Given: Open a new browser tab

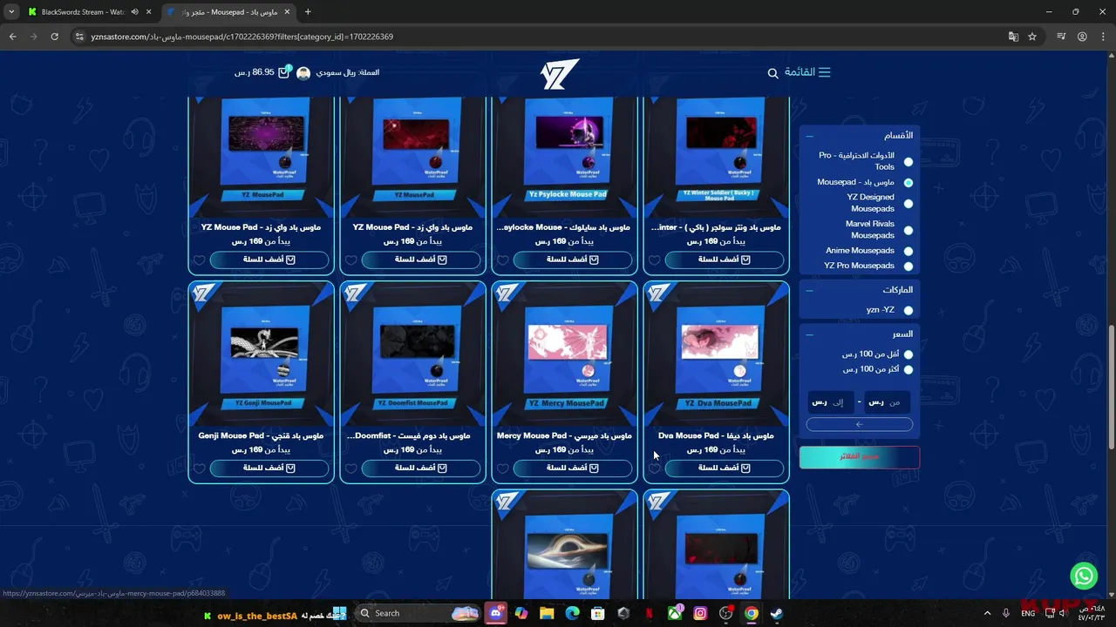Looking at the screenshot, I should 308,12.
